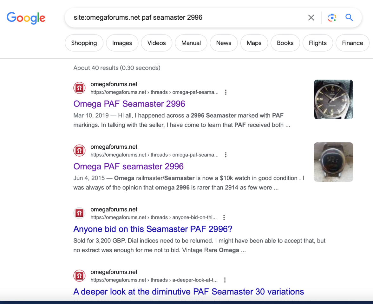
Task: Open the 'Anyone bid on this Seamaster PAF 2996?' thread
Action: pyautogui.click(x=153, y=229)
